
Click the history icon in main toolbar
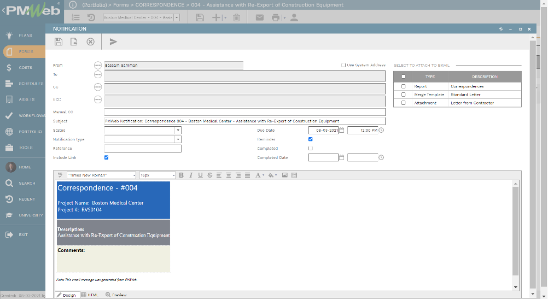click(91, 17)
